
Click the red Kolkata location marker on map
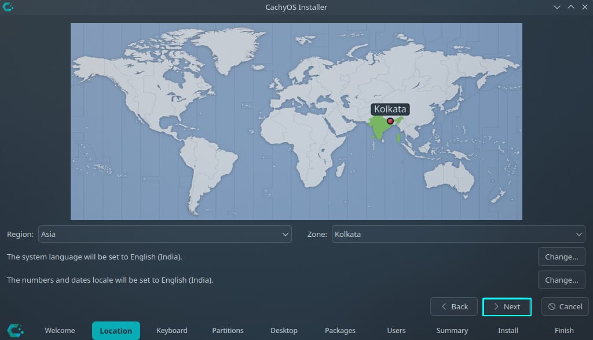tap(390, 121)
